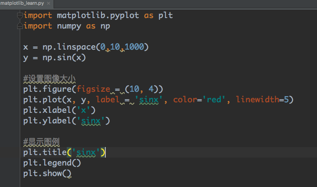Click the plt.show() line
Image resolution: width=317 pixels, height=187 pixels.
point(47,173)
